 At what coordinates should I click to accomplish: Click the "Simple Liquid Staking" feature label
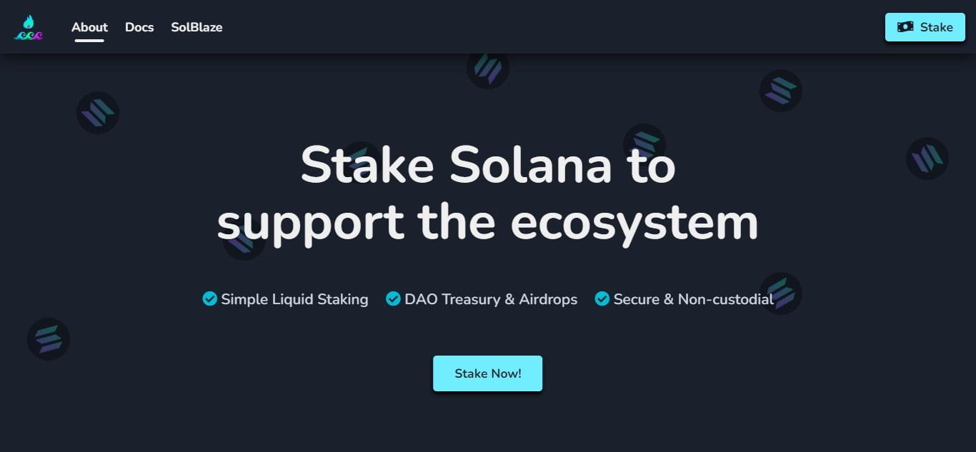(x=294, y=299)
